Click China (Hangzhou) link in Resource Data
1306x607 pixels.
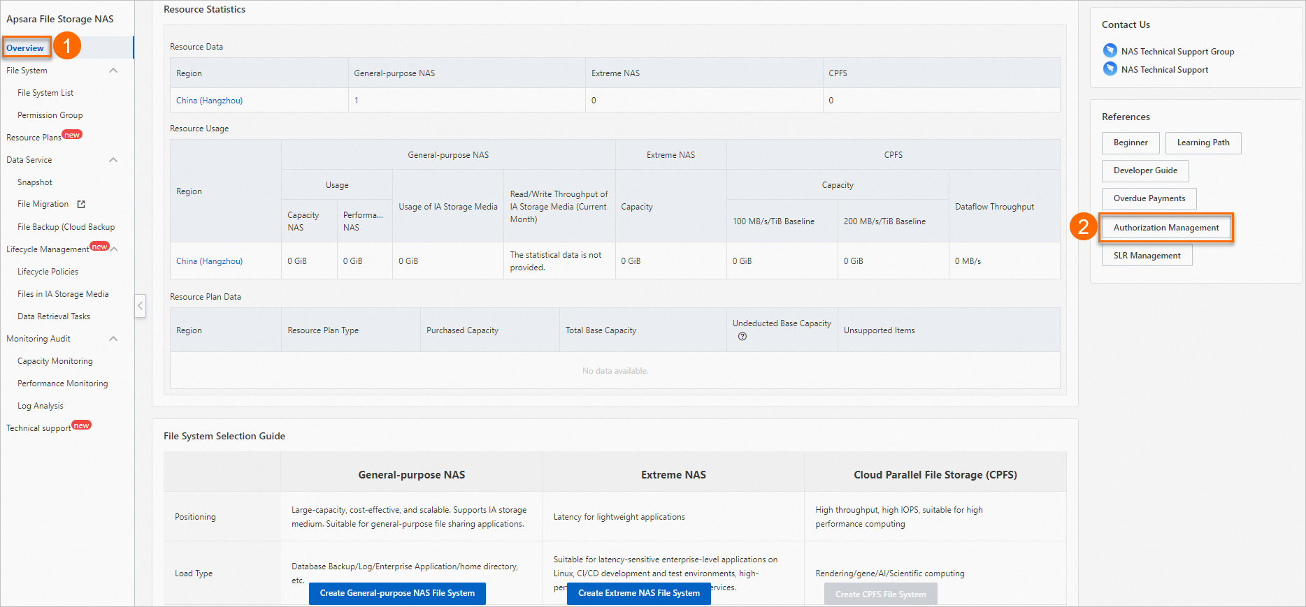(210, 101)
